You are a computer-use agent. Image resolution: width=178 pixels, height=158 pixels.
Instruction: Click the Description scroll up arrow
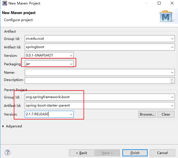[x=172, y=80]
